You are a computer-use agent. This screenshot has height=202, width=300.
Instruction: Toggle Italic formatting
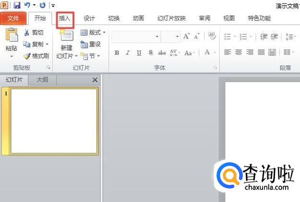point(128,53)
